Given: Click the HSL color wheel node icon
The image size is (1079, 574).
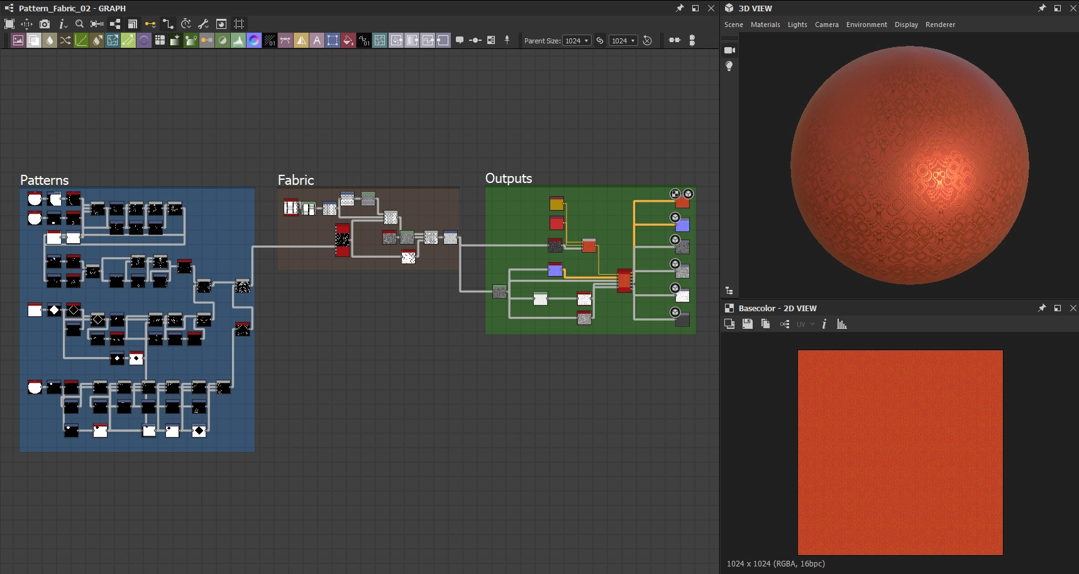Looking at the screenshot, I should [254, 41].
